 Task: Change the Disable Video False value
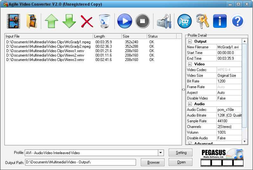tap(229, 98)
